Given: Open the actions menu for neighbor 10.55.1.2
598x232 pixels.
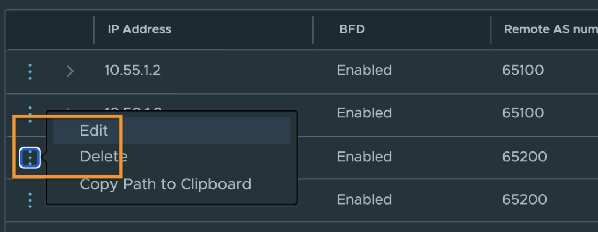Looking at the screenshot, I should (x=30, y=71).
